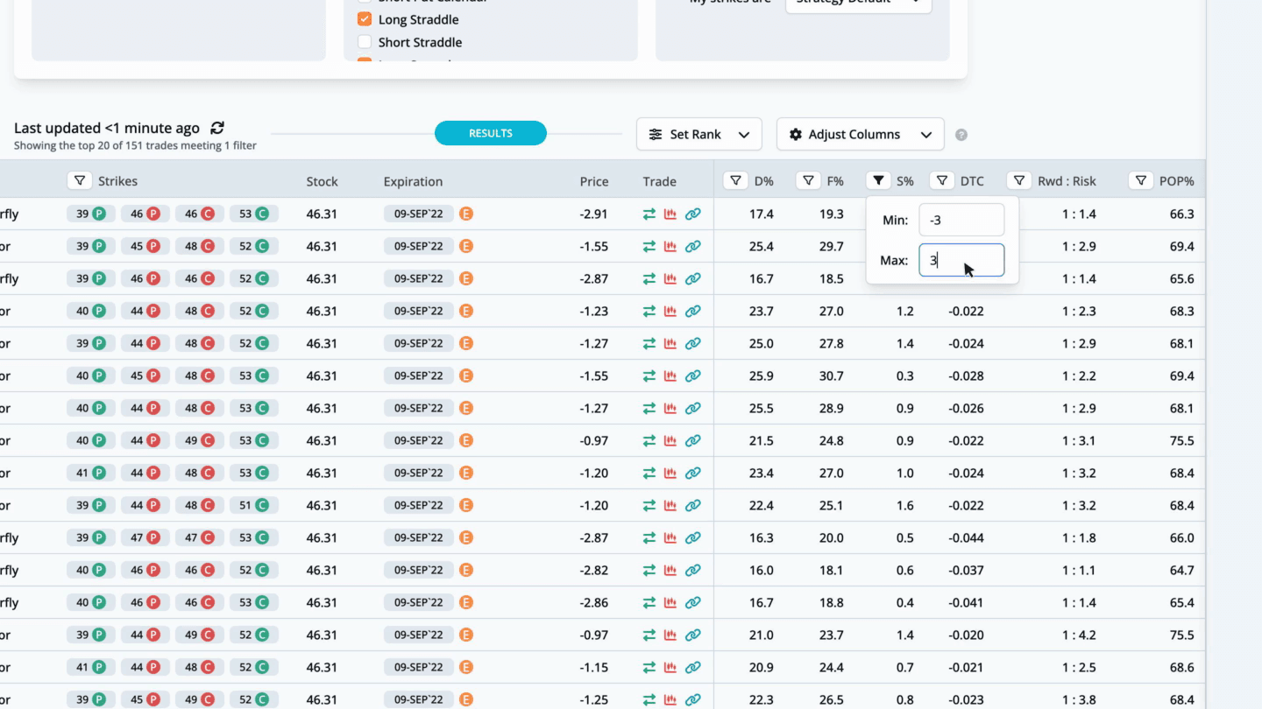
Task: Click the Expiration column header
Action: pos(413,181)
